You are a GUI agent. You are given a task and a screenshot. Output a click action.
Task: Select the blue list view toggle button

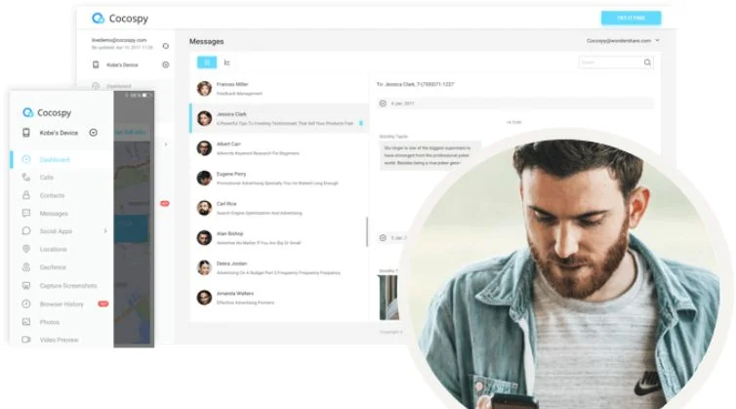pos(207,62)
